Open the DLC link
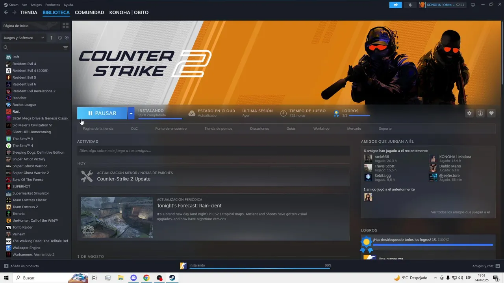The height and width of the screenshot is (283, 504). 134,129
